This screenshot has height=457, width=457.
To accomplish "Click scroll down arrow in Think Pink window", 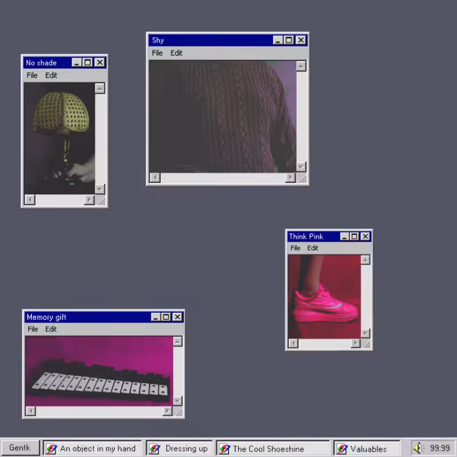I will [x=366, y=333].
